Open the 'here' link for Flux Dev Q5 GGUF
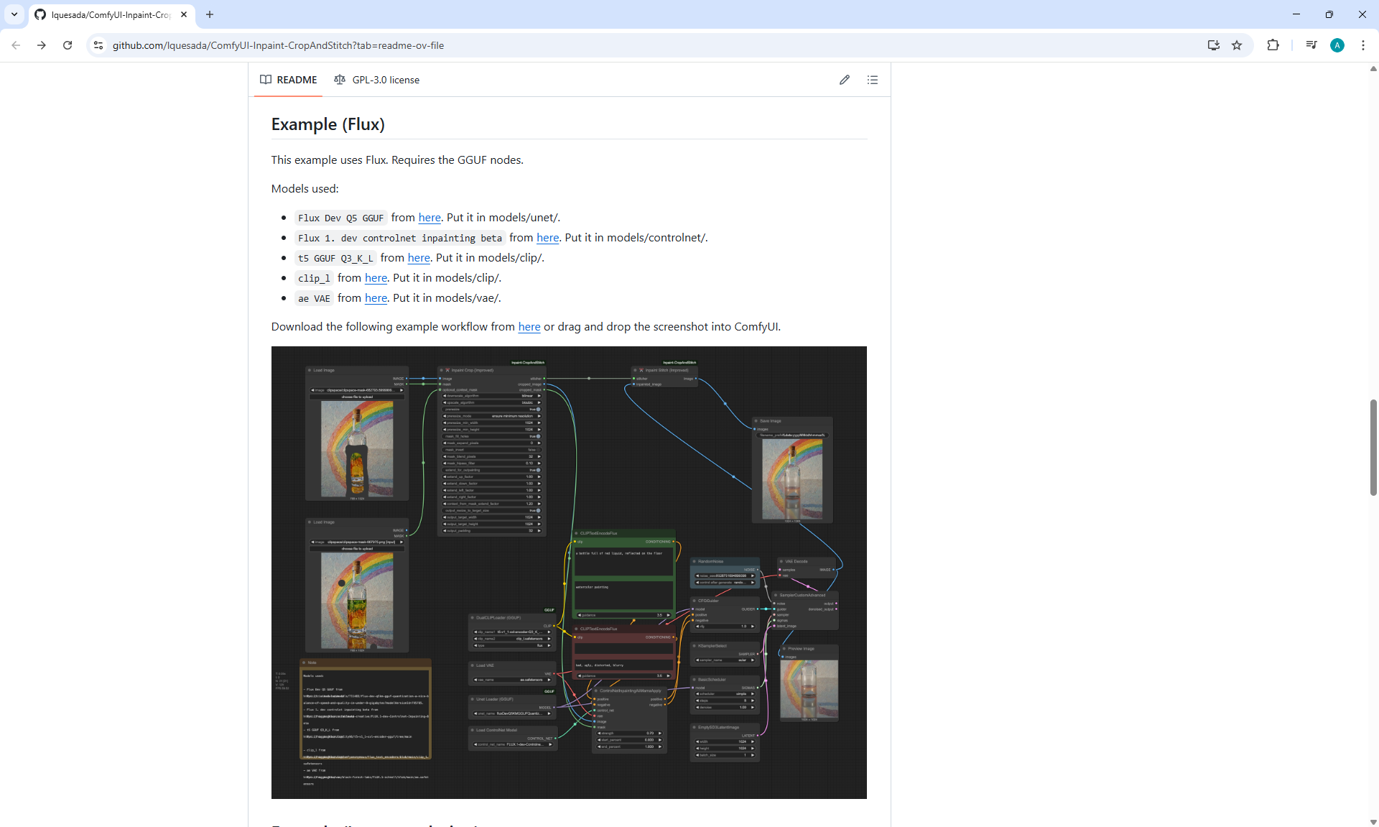The image size is (1379, 827). click(430, 218)
